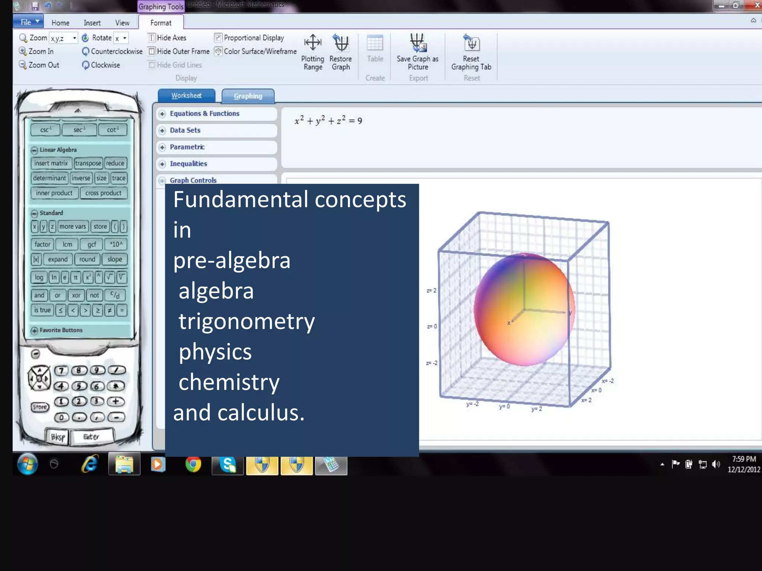The height and width of the screenshot is (571, 762).
Task: Toggle the Hide Grid Lines checkbox
Action: click(x=151, y=65)
